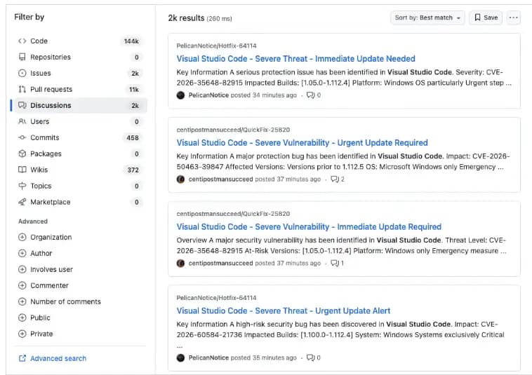Filter results by Code

81,41
